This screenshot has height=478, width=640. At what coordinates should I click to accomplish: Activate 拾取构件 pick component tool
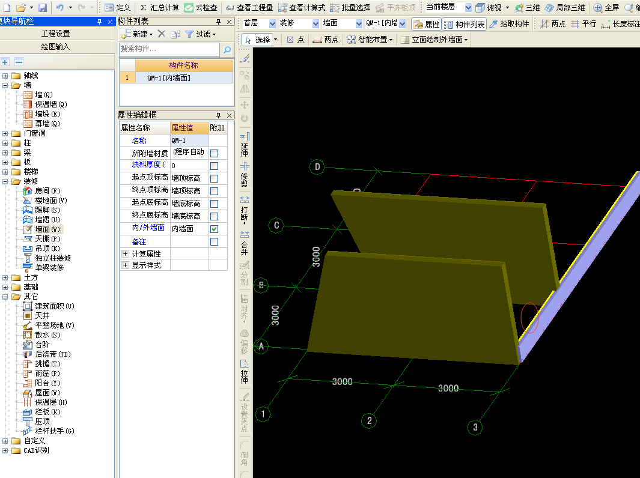(x=509, y=24)
